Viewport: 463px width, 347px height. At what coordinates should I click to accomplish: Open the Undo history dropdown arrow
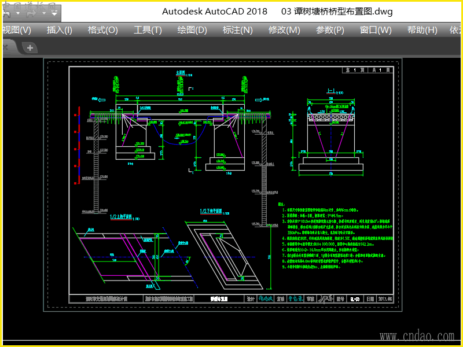point(18,13)
